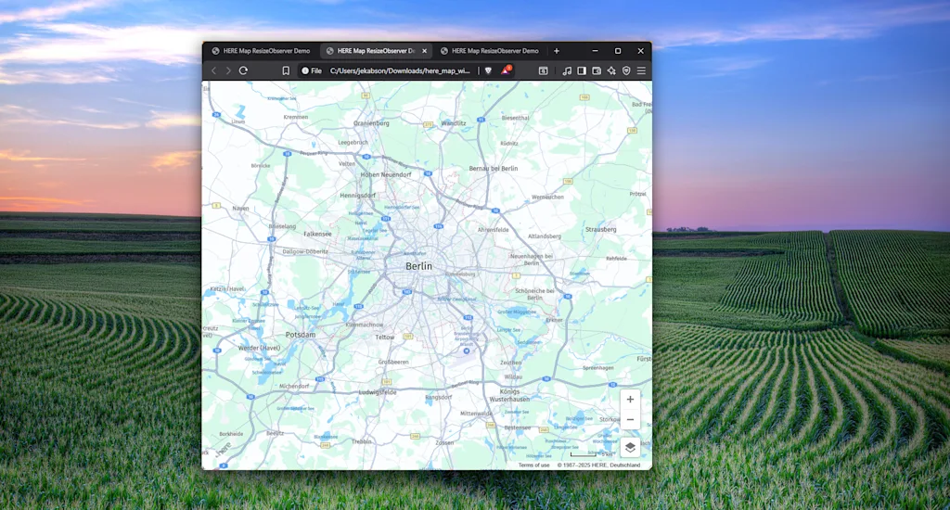This screenshot has height=510, width=950.
Task: Switch to the third HERE Map ResizeObserver Demo tab
Action: (490, 51)
